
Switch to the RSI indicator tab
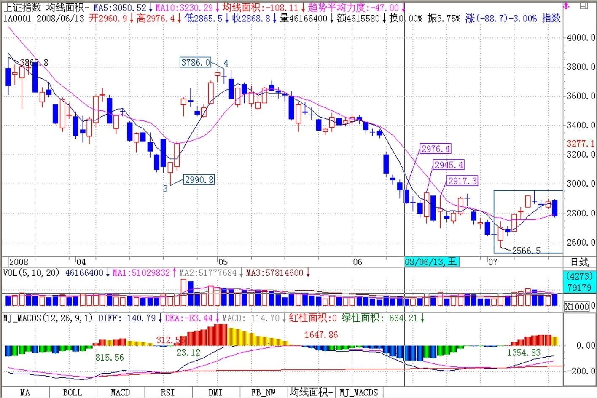point(168,393)
